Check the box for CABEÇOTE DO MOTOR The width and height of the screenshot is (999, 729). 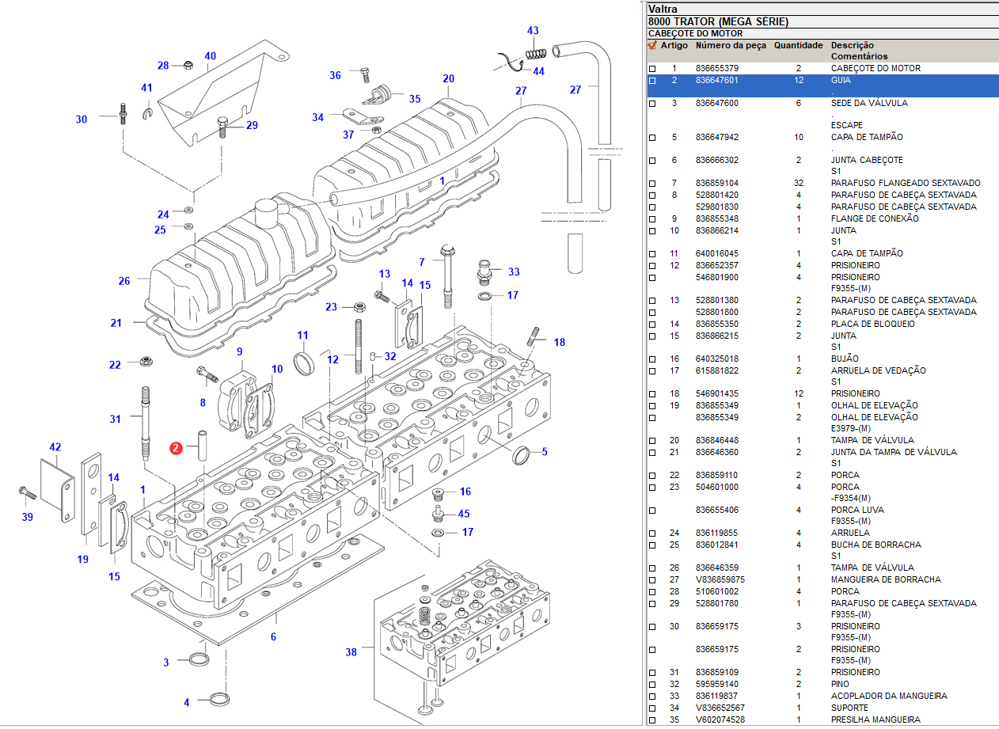click(x=652, y=69)
